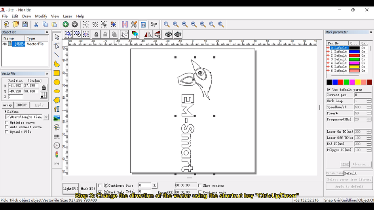Click the first magnifier zoom icon
The height and width of the screenshot is (210, 374).
tap(167, 24)
